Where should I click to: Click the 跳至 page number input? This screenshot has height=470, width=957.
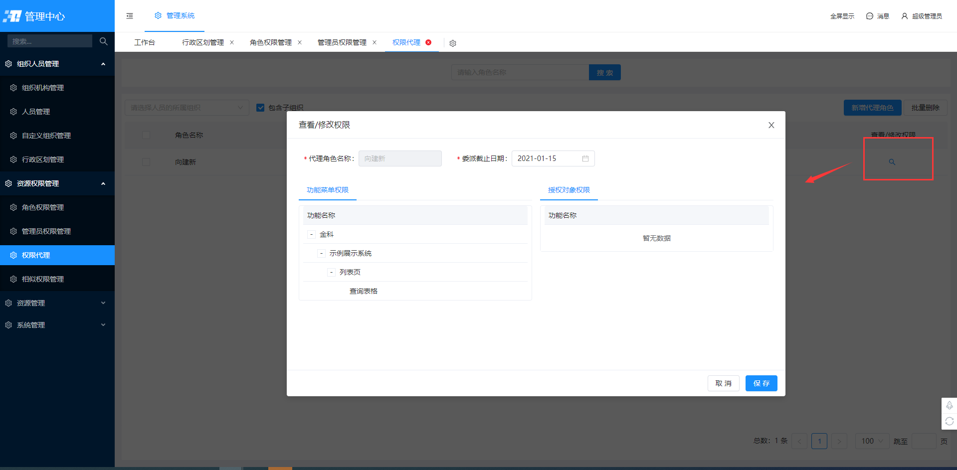pos(924,441)
